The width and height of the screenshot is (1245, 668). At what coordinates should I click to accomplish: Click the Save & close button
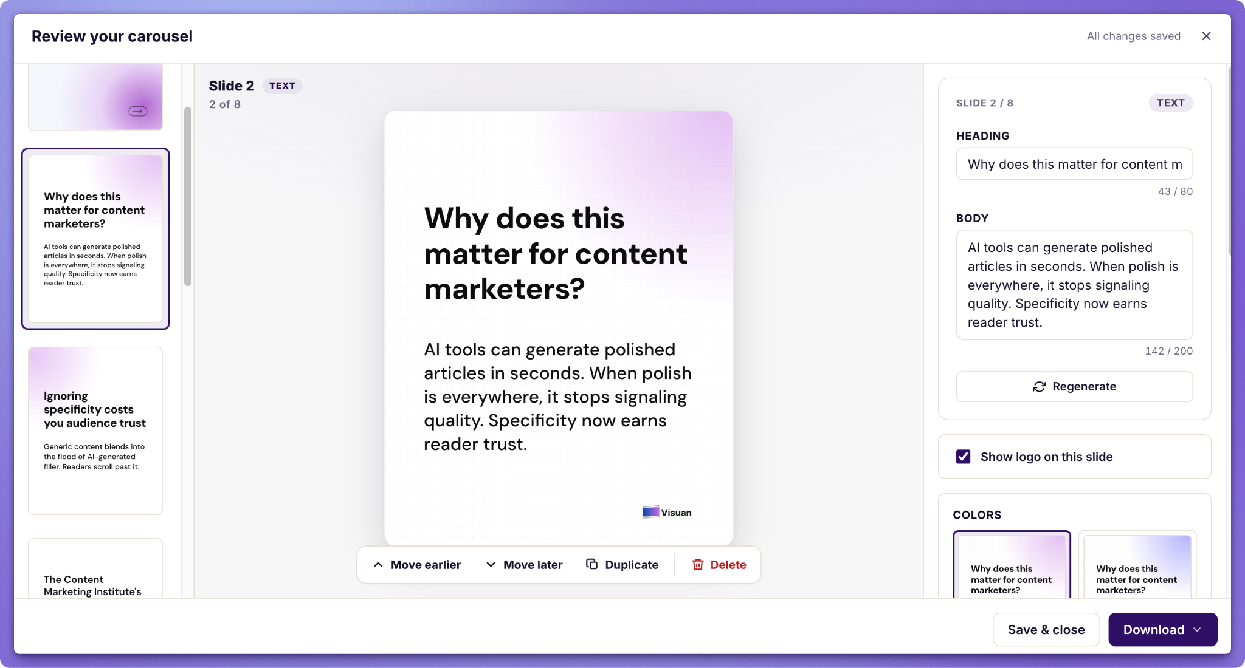[x=1046, y=630]
